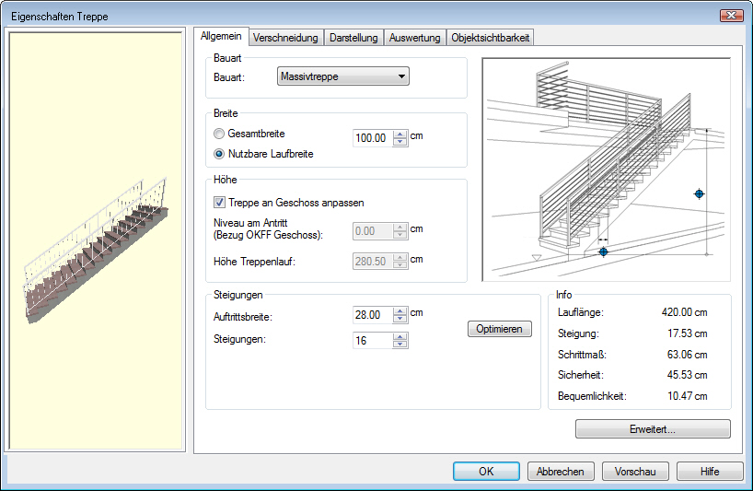Click the height marker in stair diagram

[x=700, y=194]
